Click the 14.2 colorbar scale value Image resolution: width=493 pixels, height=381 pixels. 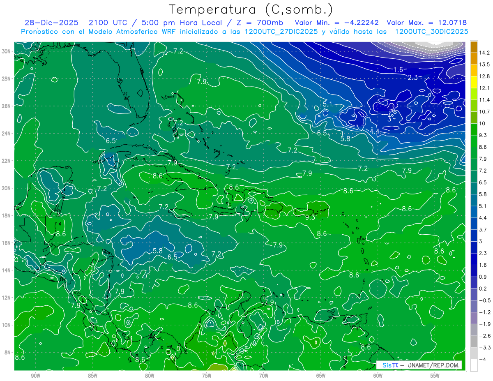pyautogui.click(x=484, y=53)
